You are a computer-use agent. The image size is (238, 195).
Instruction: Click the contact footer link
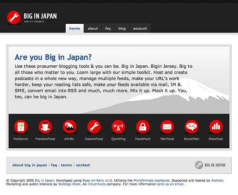click(x=83, y=165)
